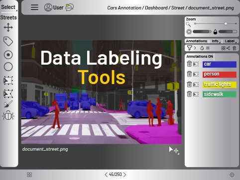Click the street image canvas
This screenshot has width=240, height=180.
click(x=101, y=92)
